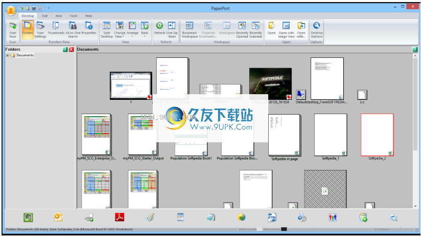
Task: Send to Outlook from Send To bar
Action: pos(58,218)
